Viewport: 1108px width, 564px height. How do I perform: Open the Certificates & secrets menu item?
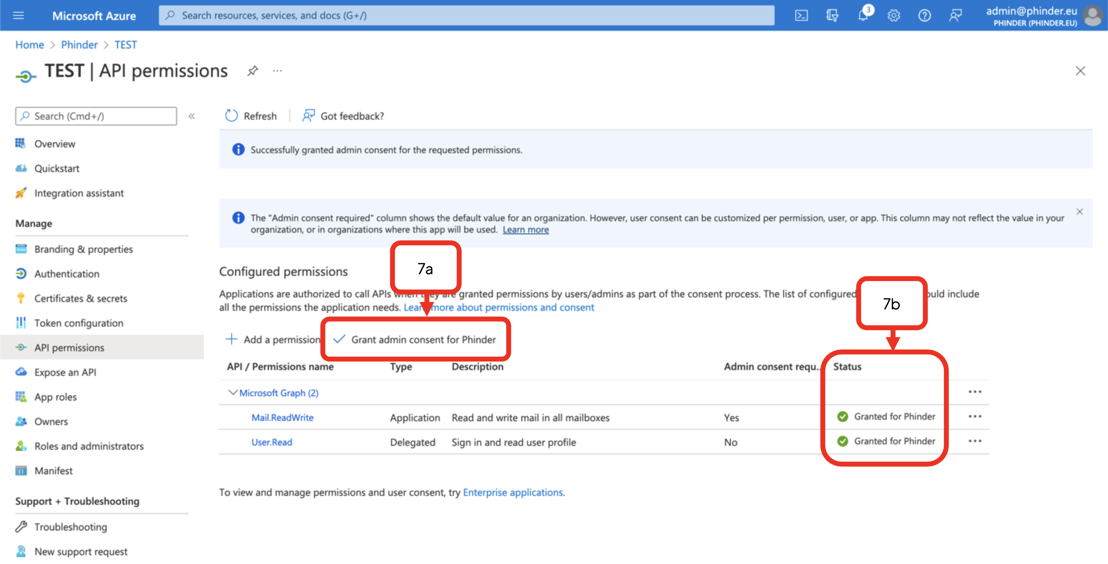(80, 298)
